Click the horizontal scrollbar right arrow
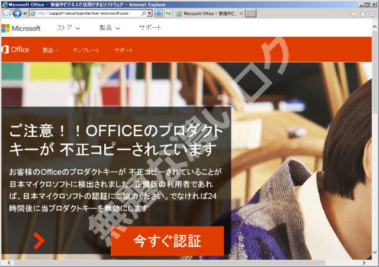This screenshot has height=267, width=379. [364, 263]
